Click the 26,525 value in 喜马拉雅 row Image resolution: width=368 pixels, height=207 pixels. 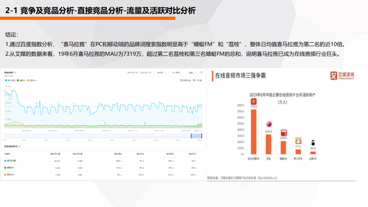(57, 161)
